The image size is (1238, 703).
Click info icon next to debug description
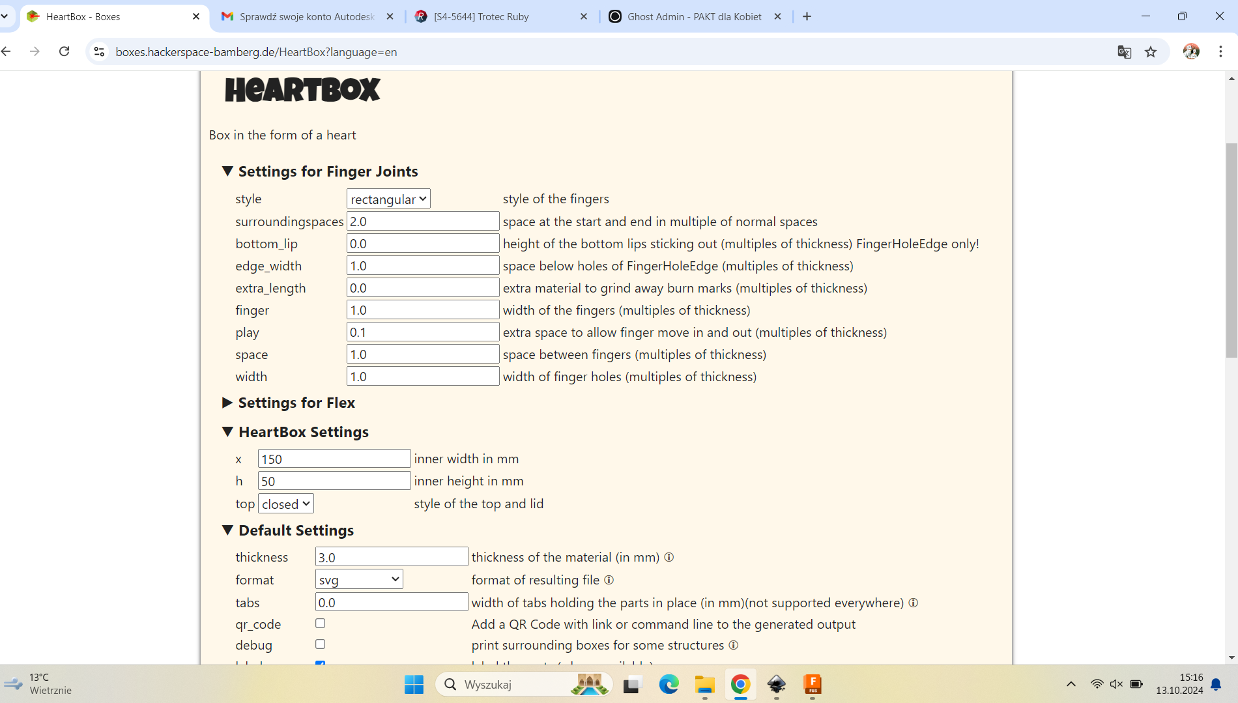(x=733, y=645)
